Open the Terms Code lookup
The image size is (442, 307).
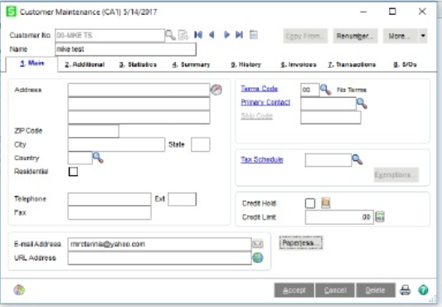325,90
